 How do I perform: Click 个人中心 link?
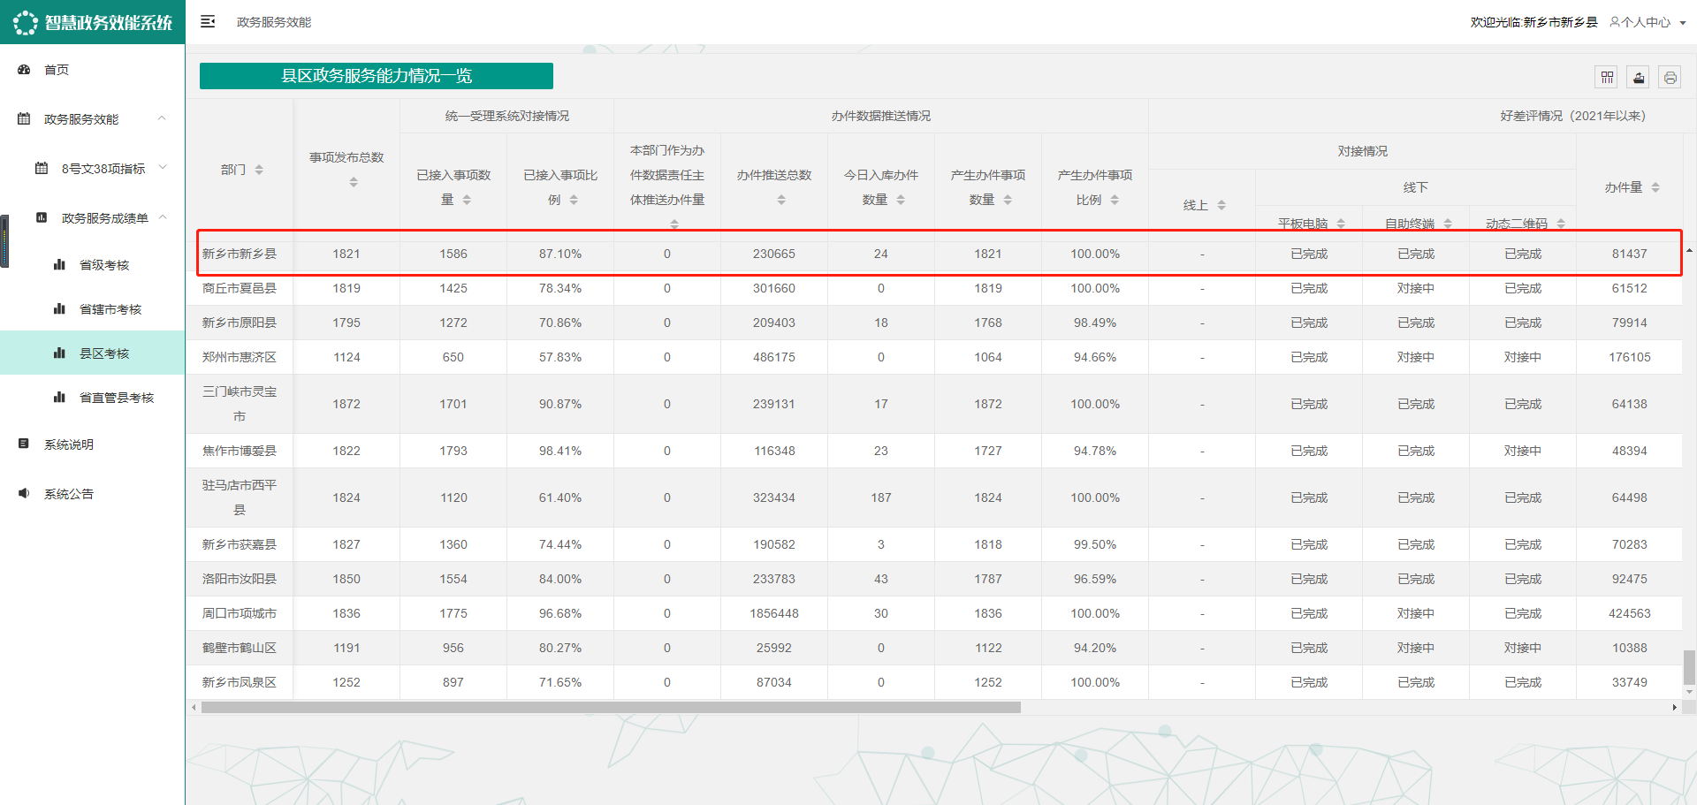click(1646, 22)
